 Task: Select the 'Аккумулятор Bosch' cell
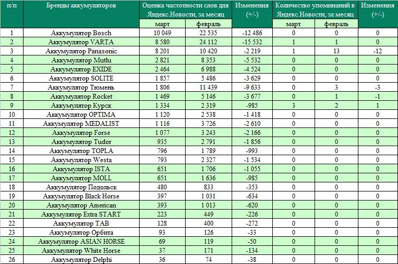tap(81, 33)
